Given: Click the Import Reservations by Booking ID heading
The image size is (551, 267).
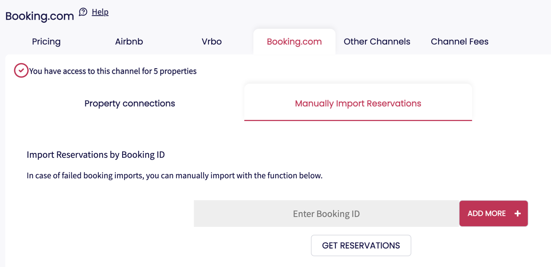Looking at the screenshot, I should tap(96, 155).
